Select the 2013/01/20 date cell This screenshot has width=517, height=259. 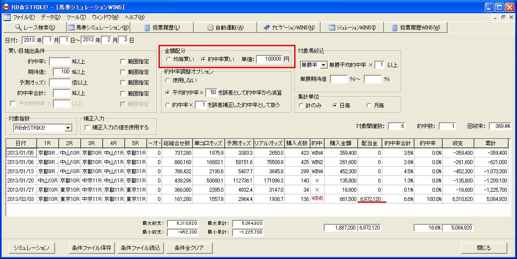pos(20,181)
